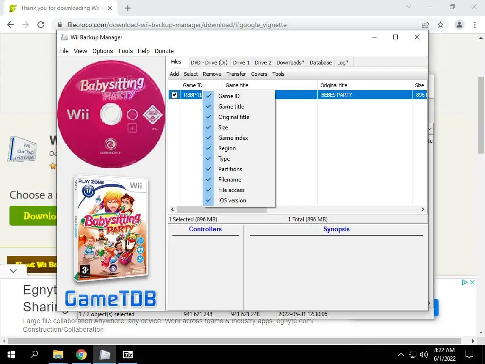The width and height of the screenshot is (485, 364).
Task: Click the Wii Backup Manager title icon
Action: tap(64, 37)
